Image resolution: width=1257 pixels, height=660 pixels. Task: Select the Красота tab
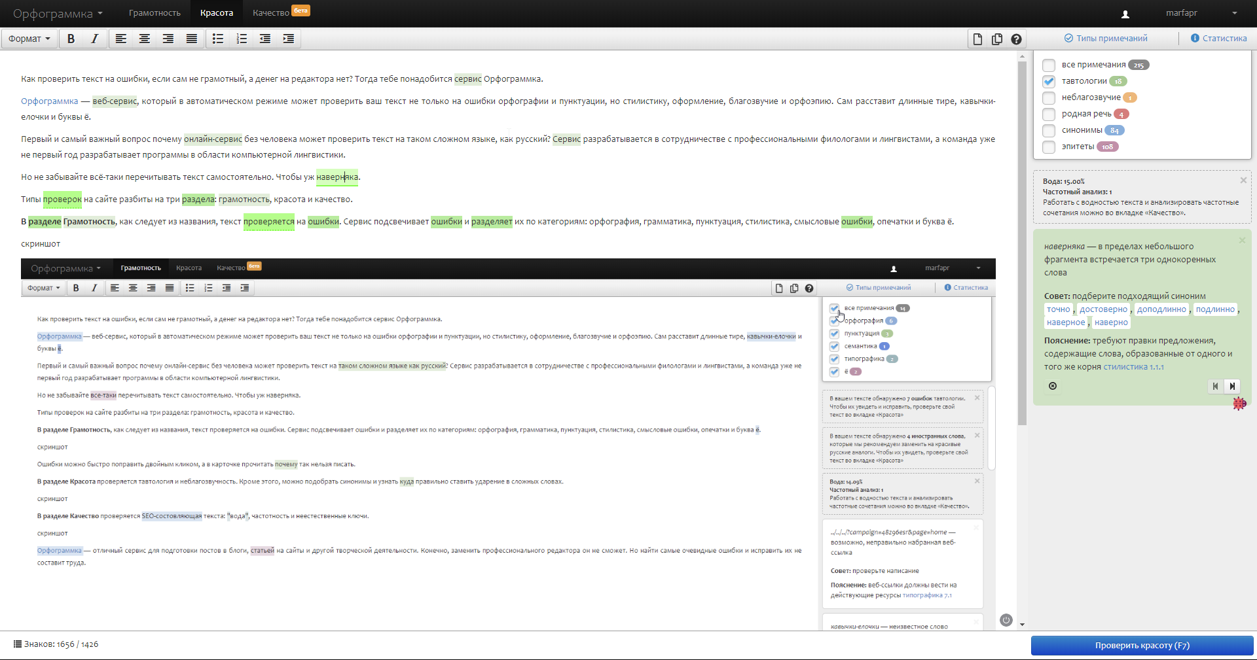[x=217, y=13]
